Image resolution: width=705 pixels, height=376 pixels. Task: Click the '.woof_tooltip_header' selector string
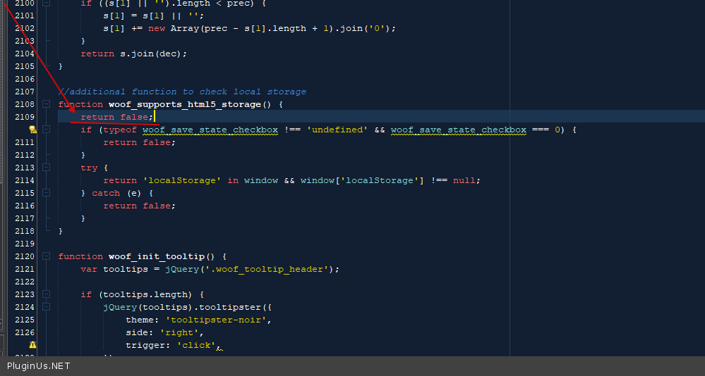tap(270, 269)
